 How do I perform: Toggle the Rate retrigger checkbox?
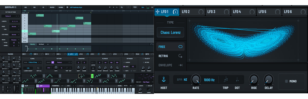point(124,67)
